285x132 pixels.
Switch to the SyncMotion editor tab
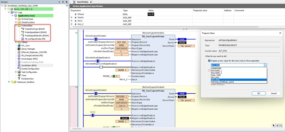tap(82, 2)
